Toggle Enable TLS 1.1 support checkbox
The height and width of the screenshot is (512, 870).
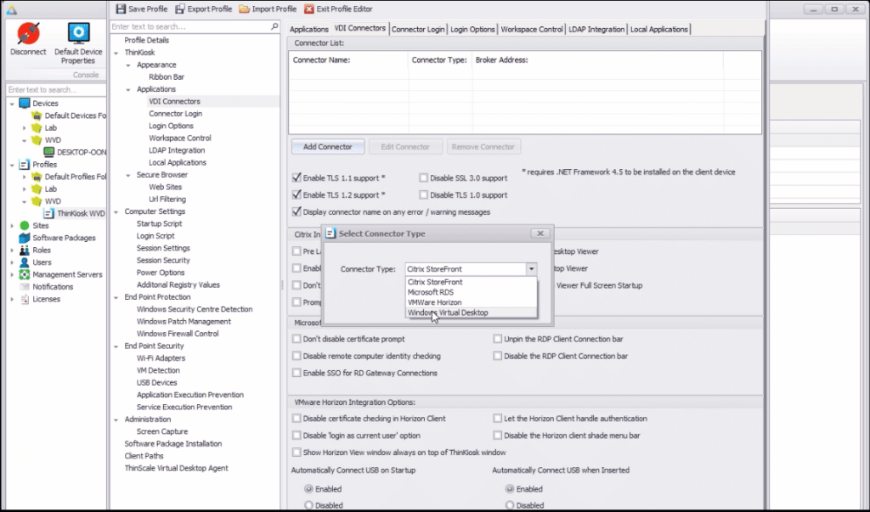(x=297, y=178)
